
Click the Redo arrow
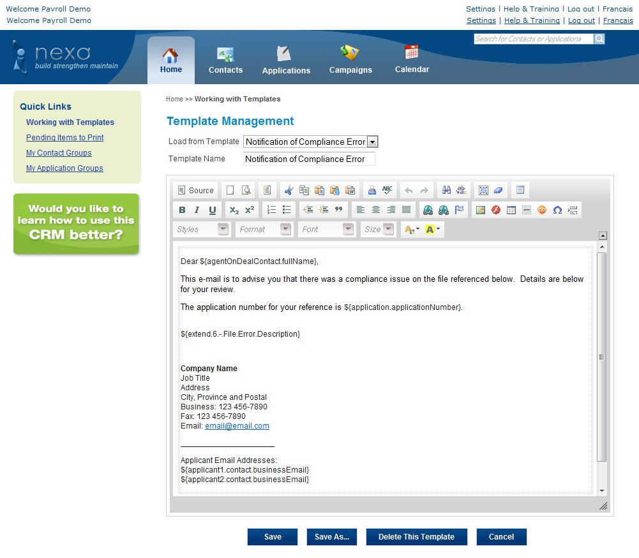tap(425, 190)
